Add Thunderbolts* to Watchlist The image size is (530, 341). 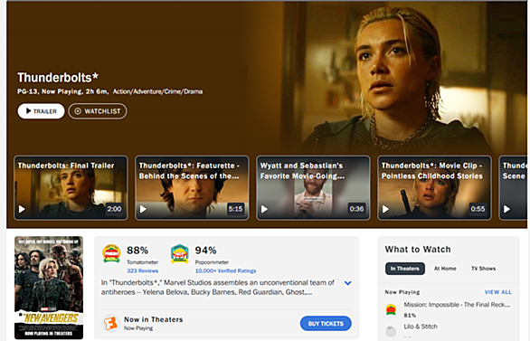(x=98, y=111)
